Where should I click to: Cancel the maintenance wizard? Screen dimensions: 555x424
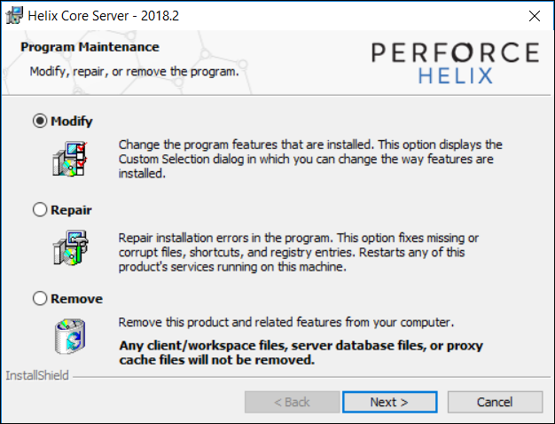(x=494, y=402)
